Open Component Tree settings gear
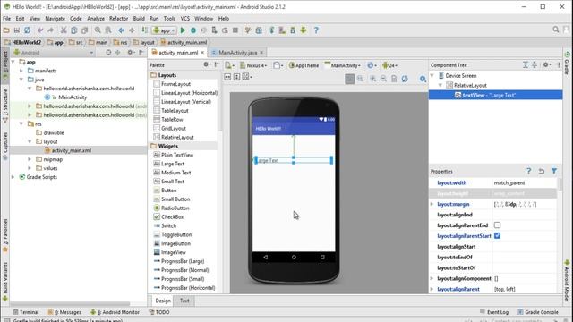 546,64
